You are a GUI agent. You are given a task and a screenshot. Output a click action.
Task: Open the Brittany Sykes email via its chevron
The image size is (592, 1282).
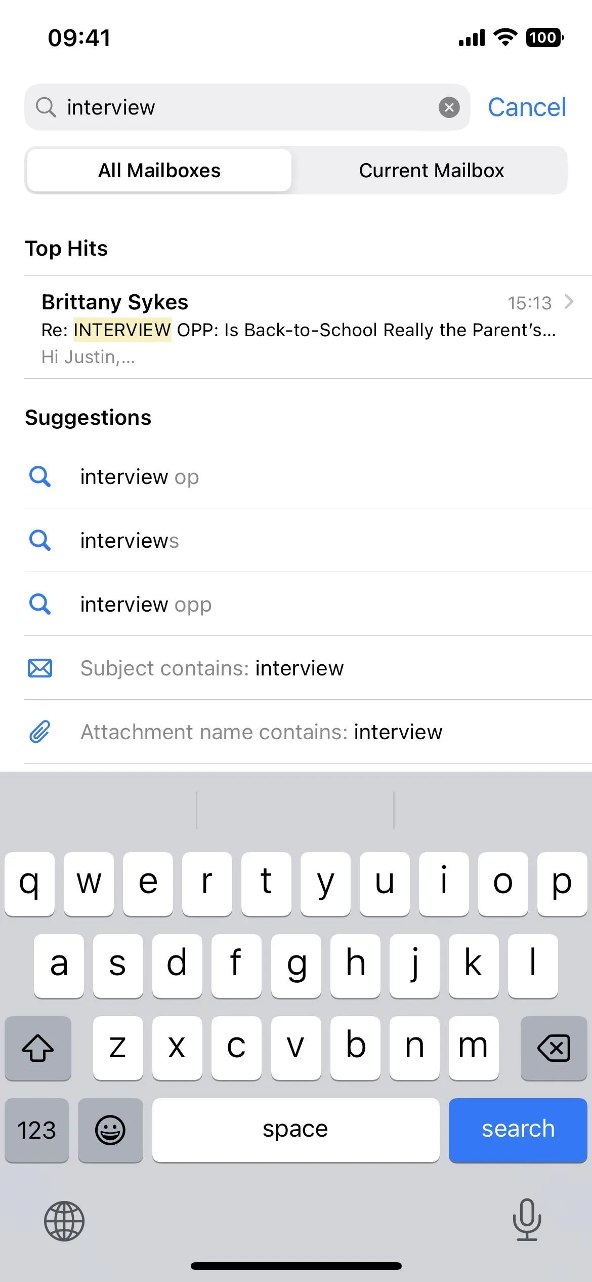click(x=569, y=302)
